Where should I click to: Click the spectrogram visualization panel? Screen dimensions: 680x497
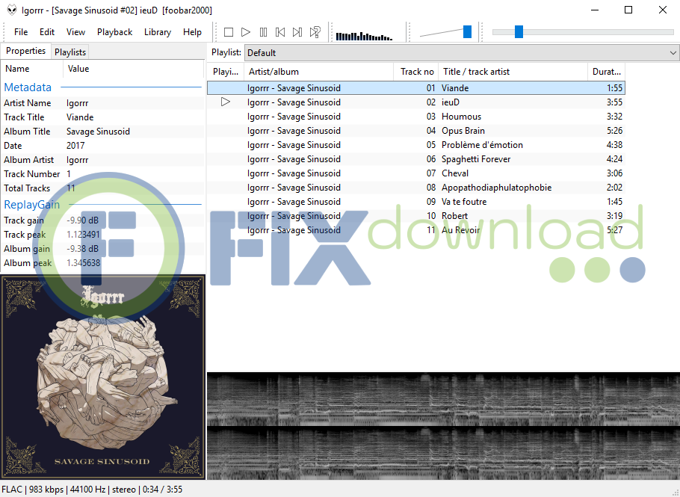[x=442, y=426]
